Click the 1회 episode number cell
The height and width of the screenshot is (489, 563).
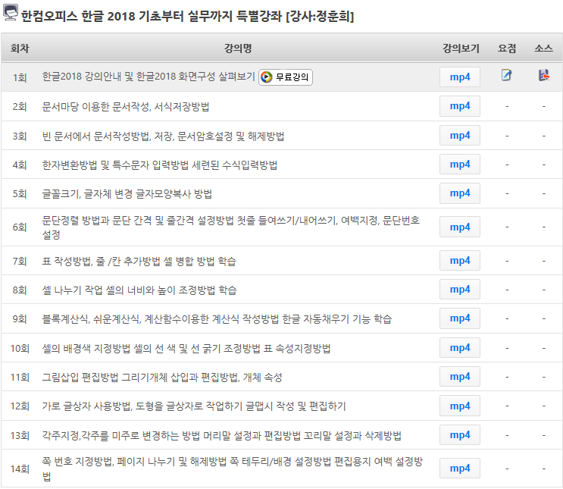pyautogui.click(x=20, y=77)
